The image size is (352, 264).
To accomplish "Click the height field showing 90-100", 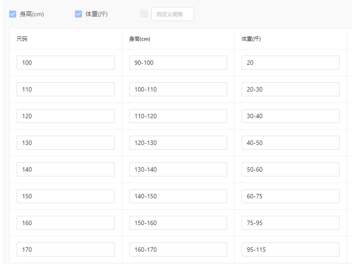I will coord(178,63).
